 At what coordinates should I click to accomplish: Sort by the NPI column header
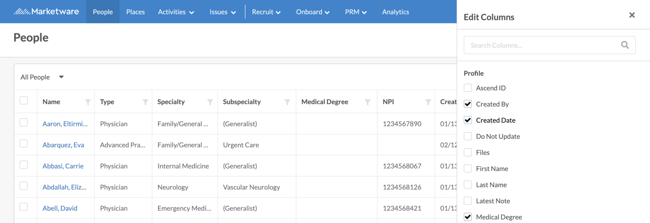coord(388,102)
